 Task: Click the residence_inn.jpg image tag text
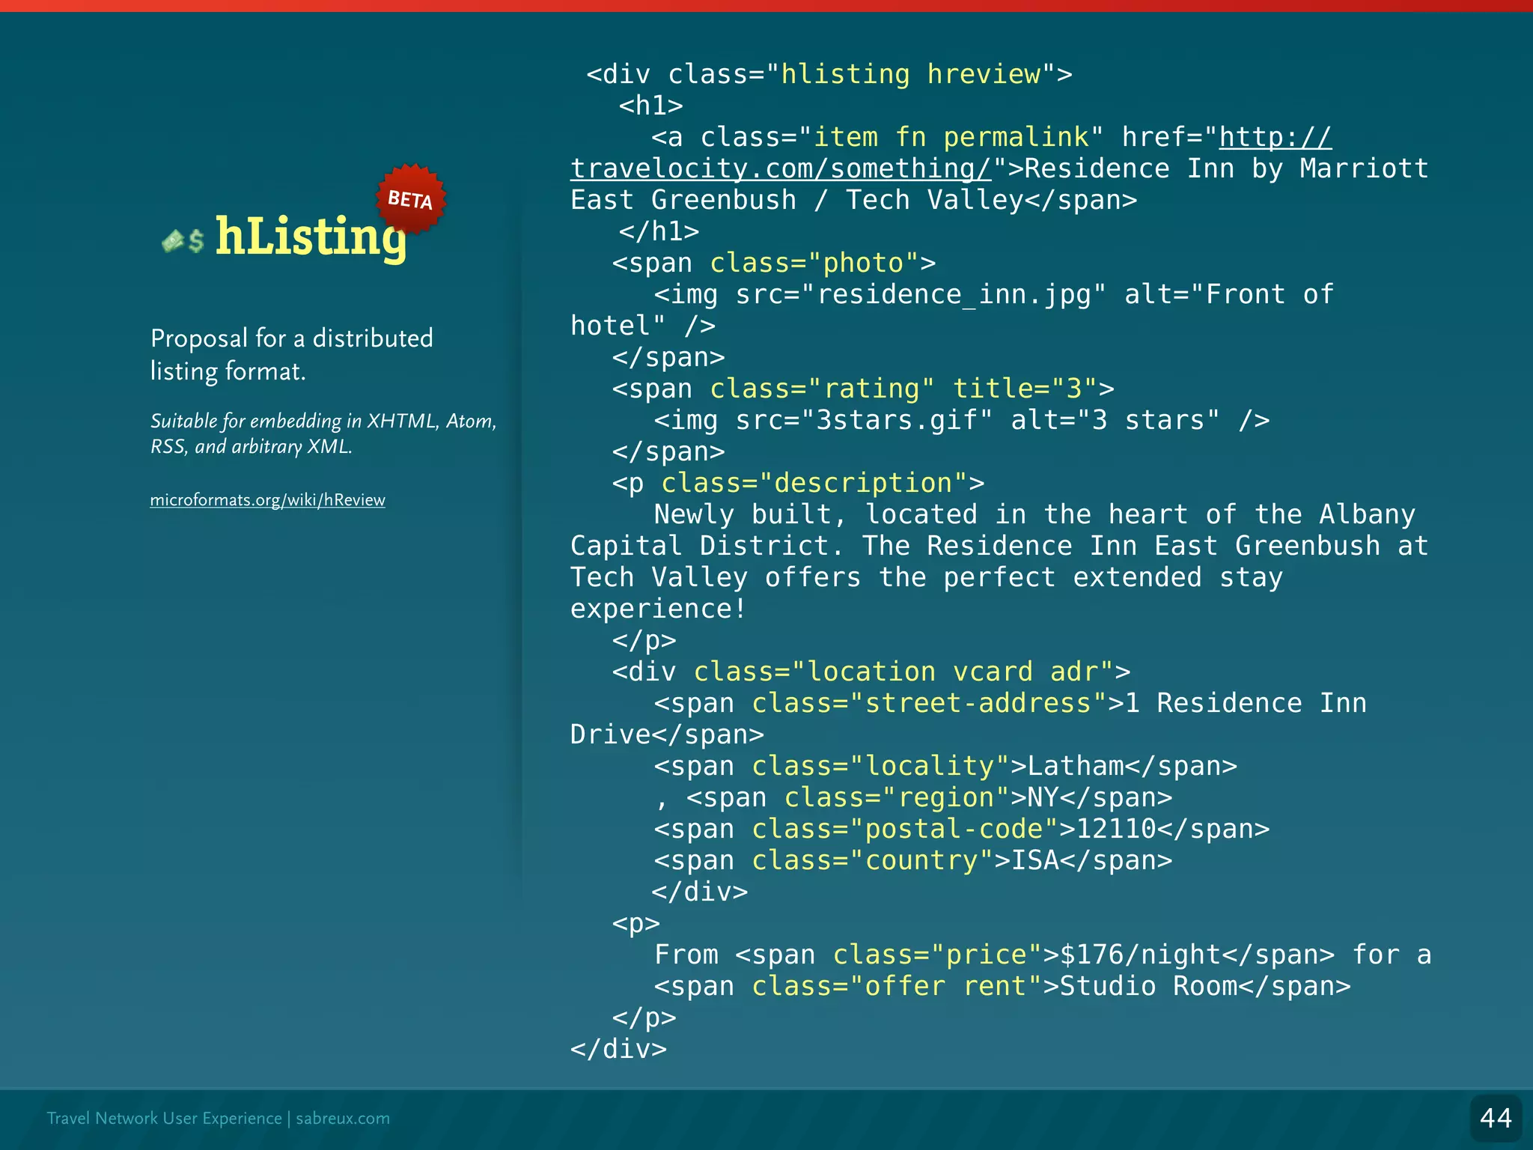[x=952, y=309]
